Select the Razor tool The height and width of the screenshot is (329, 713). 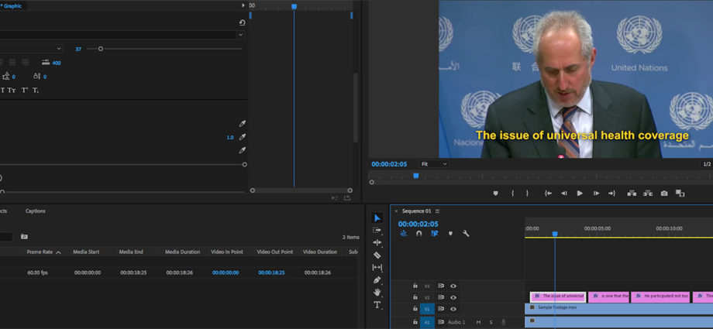[x=377, y=255]
